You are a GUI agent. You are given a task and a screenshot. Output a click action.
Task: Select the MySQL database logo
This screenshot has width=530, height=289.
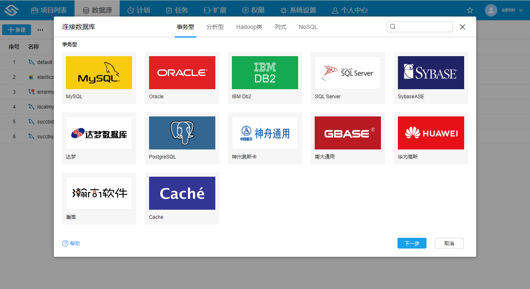[x=99, y=73]
